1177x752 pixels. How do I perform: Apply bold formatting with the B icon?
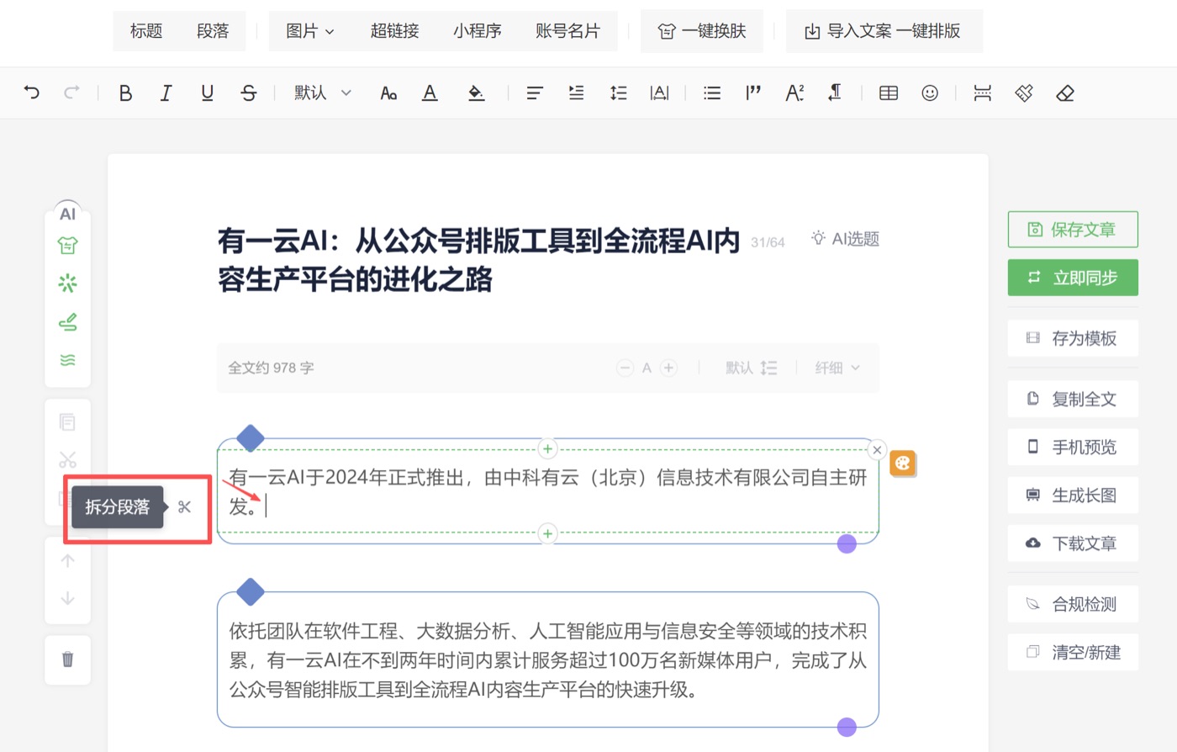tap(125, 93)
